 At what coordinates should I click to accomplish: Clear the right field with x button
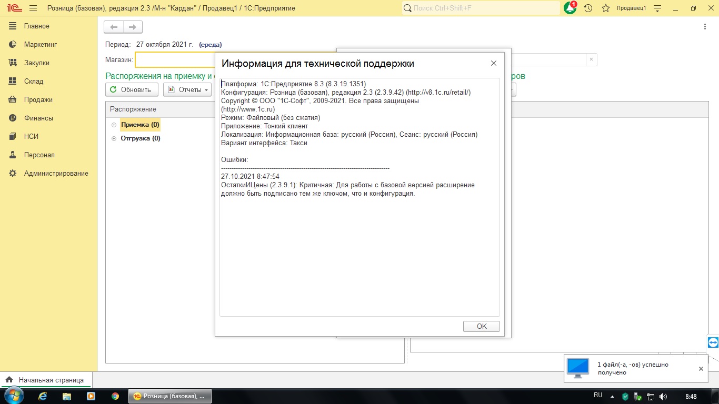pos(591,59)
